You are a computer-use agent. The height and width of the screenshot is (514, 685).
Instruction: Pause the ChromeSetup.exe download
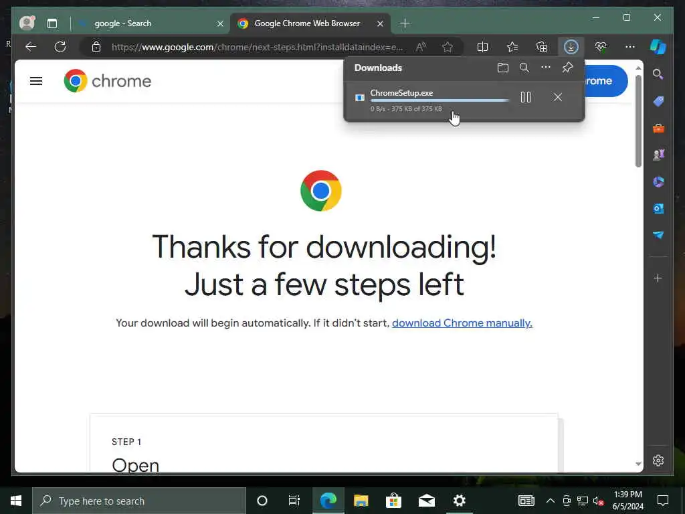point(526,97)
